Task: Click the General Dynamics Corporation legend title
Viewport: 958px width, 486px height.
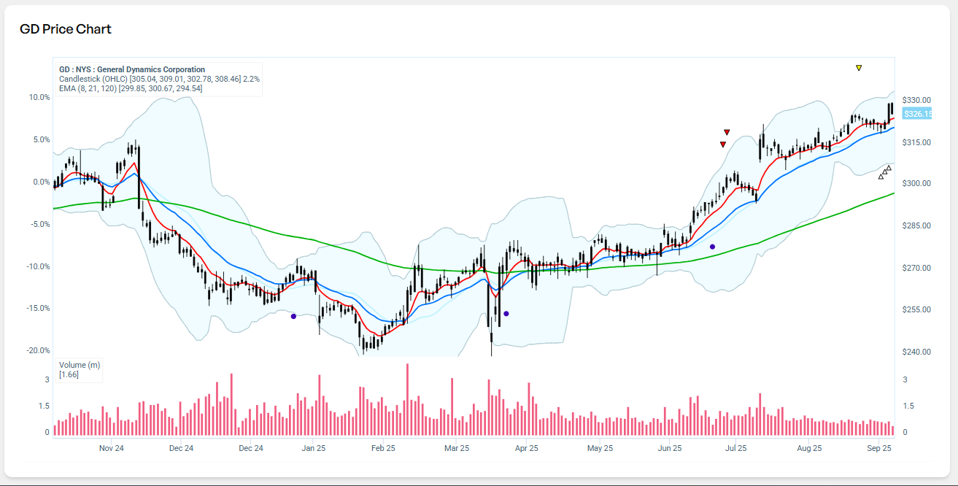Action: click(132, 69)
